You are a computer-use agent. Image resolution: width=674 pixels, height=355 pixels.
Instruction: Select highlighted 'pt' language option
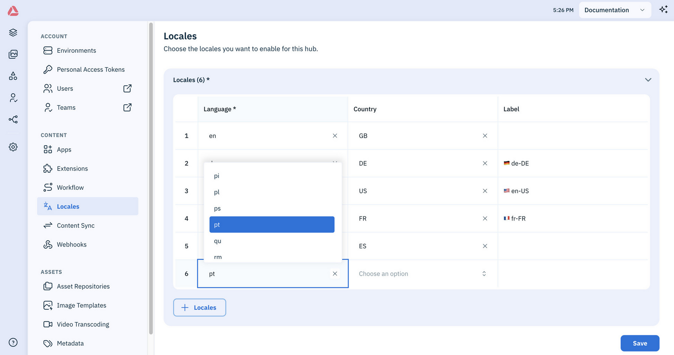point(272,224)
